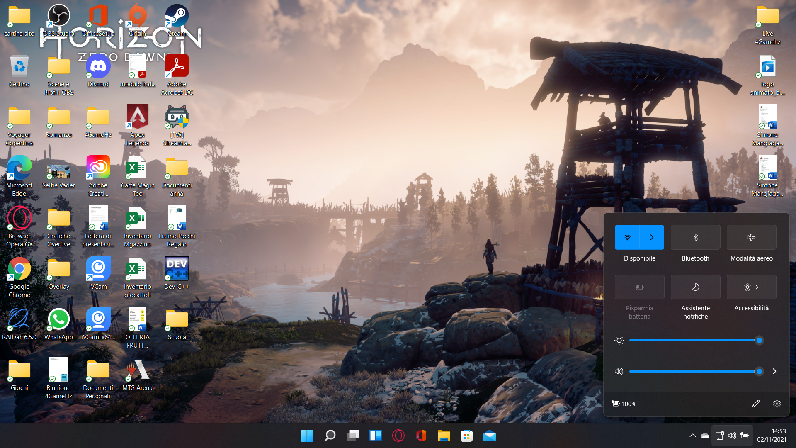Viewport: 796px width, 448px height.
Task: Open Microsoft Store from taskbar
Action: [467, 436]
